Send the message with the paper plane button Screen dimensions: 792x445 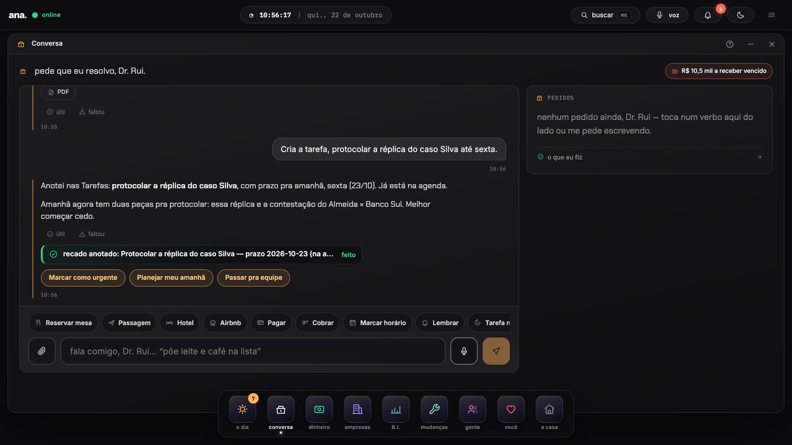coord(496,351)
